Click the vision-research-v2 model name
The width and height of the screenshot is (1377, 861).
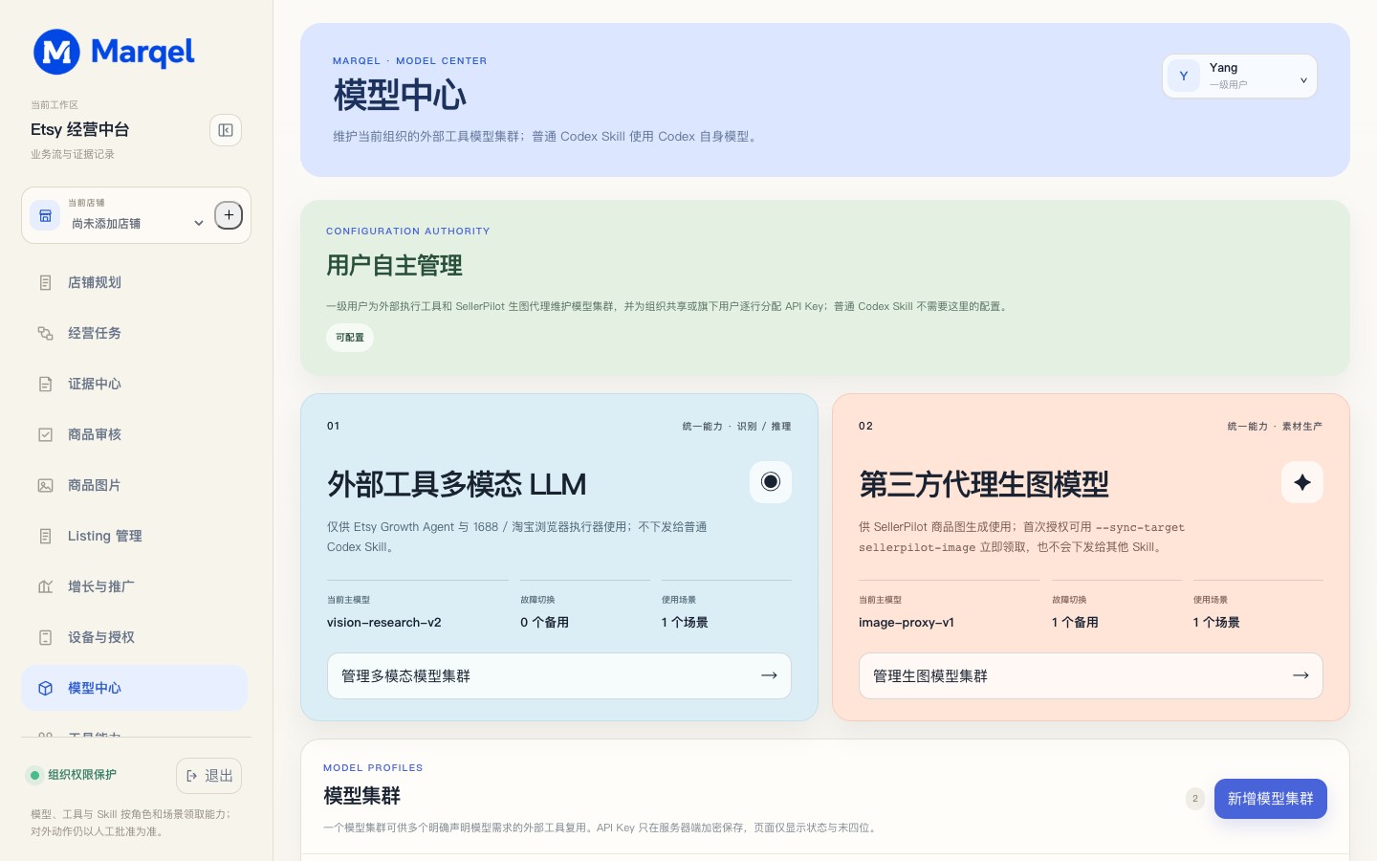384,622
